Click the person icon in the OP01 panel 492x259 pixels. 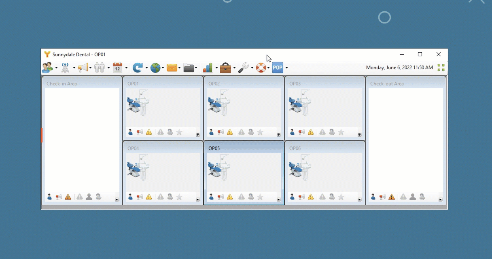130,132
